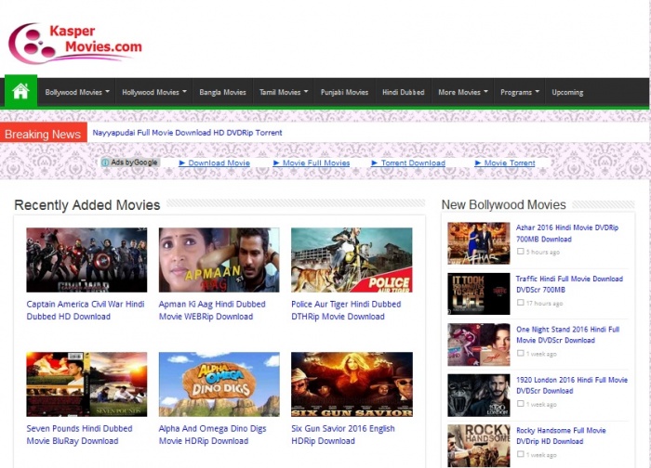Click One Night Stand 2016 Hindi link

tap(568, 334)
